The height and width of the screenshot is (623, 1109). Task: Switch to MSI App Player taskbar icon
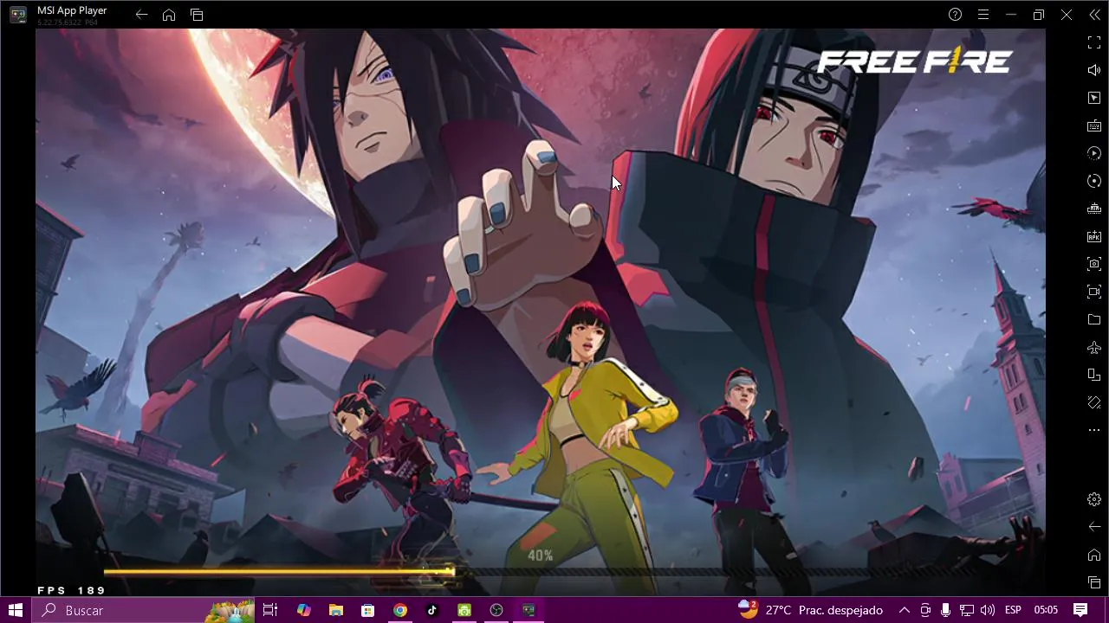[x=529, y=610]
